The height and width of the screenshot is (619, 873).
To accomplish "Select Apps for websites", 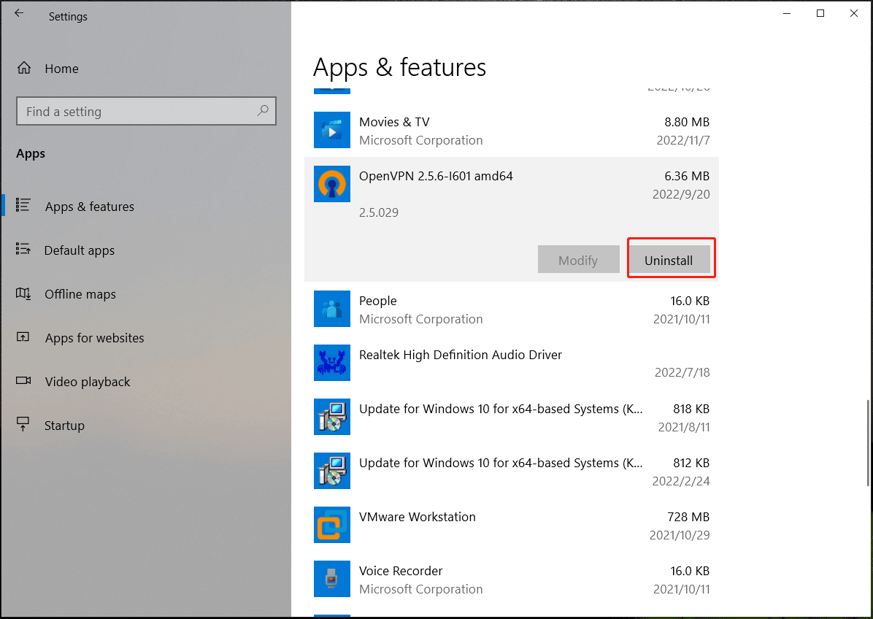I will click(94, 338).
